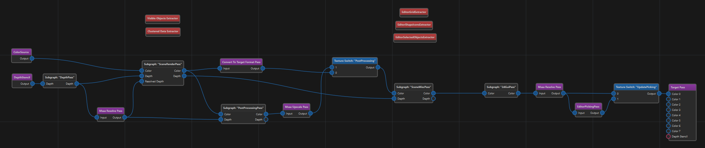Click UpdatePicking switch Output pin

659,94
